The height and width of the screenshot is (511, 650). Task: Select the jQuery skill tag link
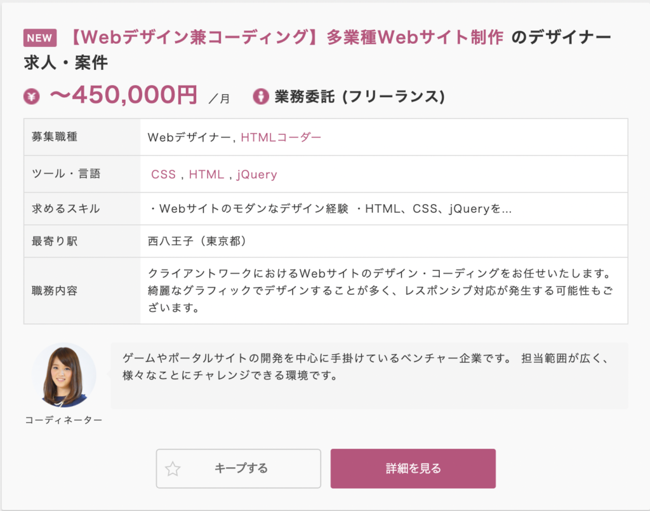256,175
